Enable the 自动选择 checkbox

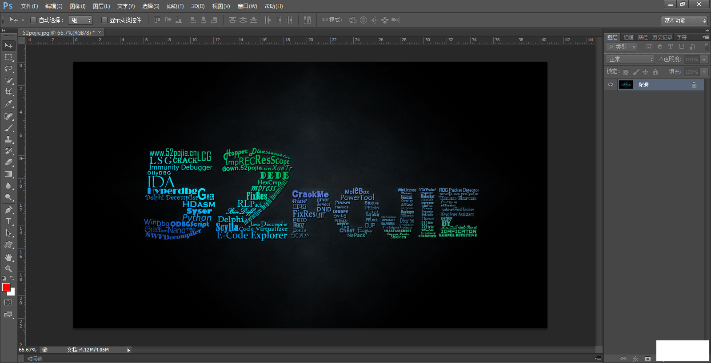pos(33,20)
